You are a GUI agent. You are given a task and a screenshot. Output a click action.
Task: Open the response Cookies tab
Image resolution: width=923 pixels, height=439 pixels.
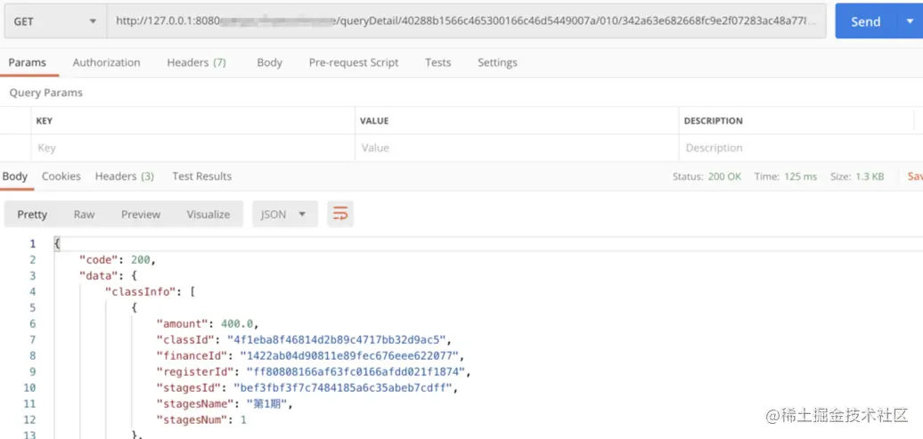point(61,176)
